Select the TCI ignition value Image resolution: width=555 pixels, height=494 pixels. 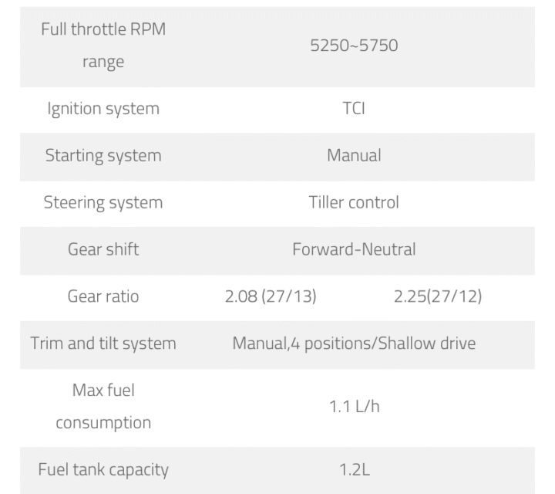[354, 109]
